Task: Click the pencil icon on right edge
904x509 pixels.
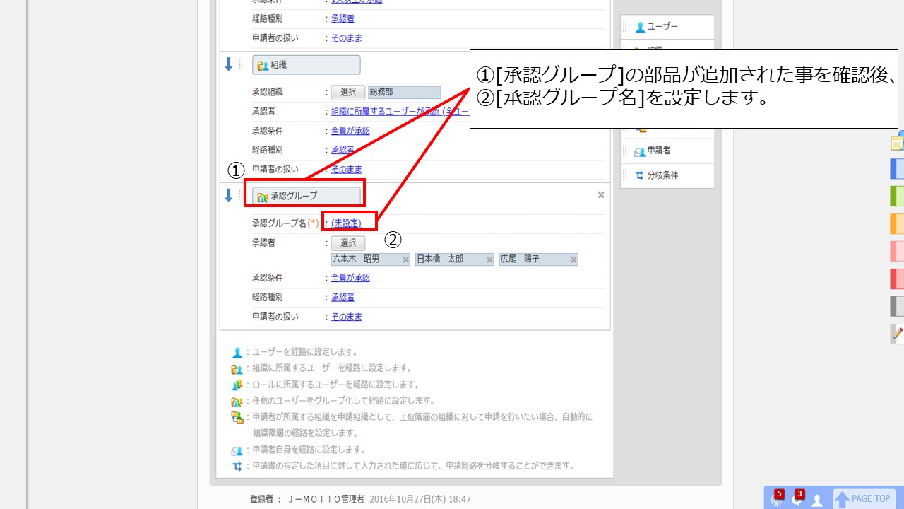Action: (x=897, y=333)
